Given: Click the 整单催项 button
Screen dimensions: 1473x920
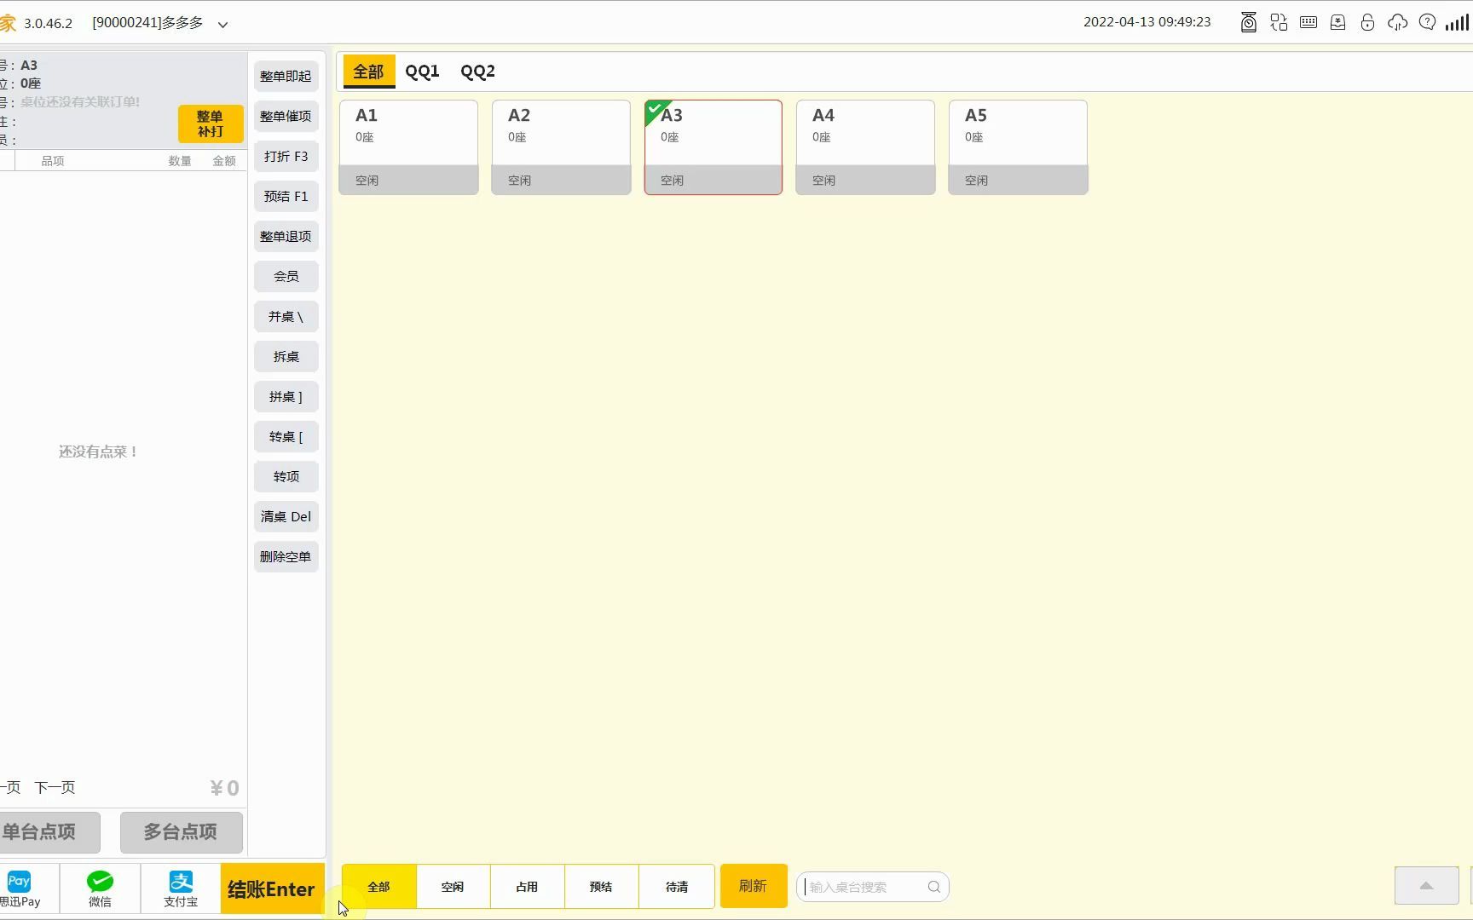Looking at the screenshot, I should (286, 116).
